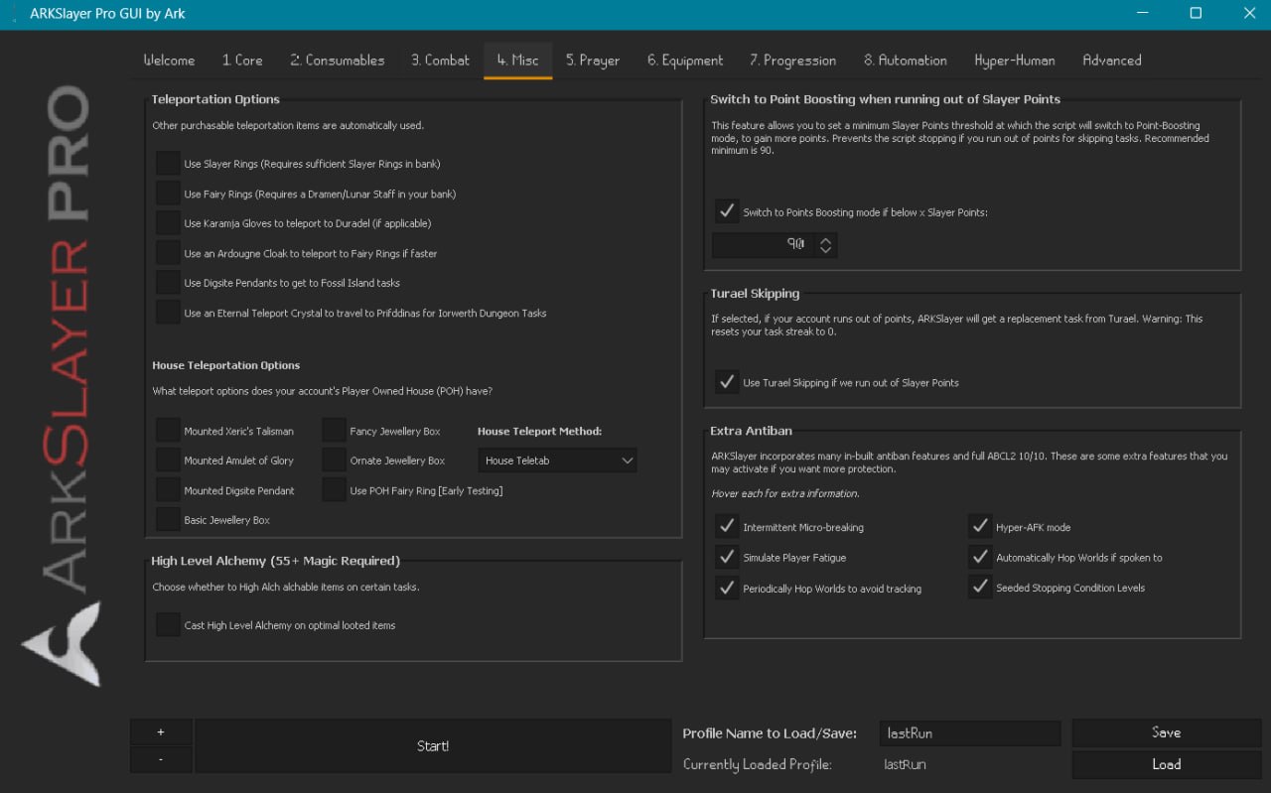Load the named profile
Image resolution: width=1271 pixels, height=793 pixels.
point(1167,764)
